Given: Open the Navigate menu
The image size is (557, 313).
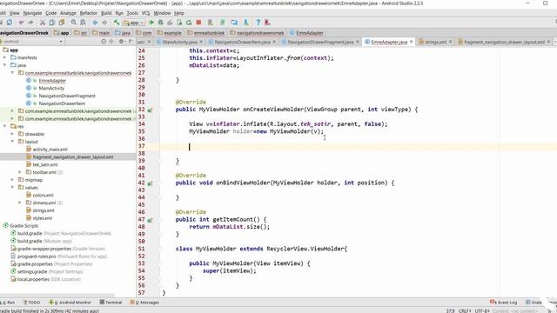Looking at the screenshot, I should point(32,13).
